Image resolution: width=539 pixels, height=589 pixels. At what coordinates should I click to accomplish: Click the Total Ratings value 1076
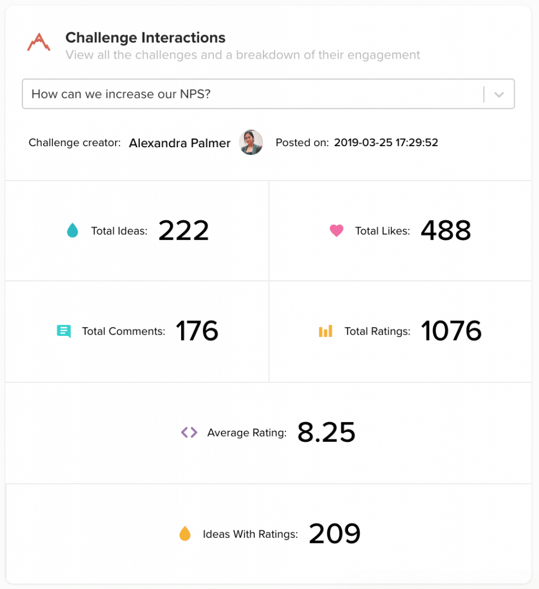[452, 331]
